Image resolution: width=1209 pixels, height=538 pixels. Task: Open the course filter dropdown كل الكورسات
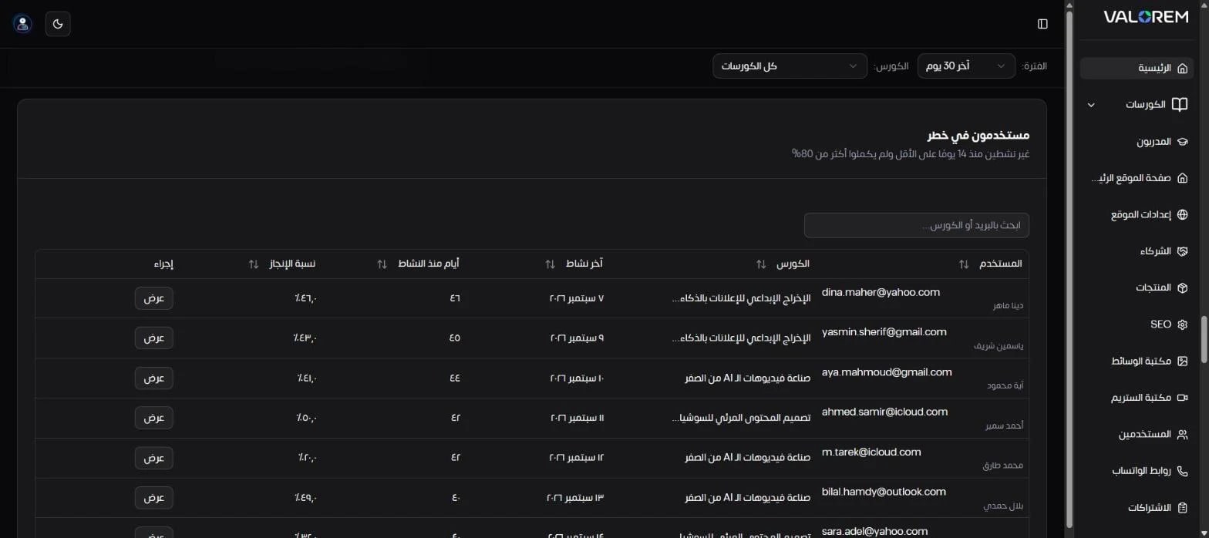tap(790, 66)
